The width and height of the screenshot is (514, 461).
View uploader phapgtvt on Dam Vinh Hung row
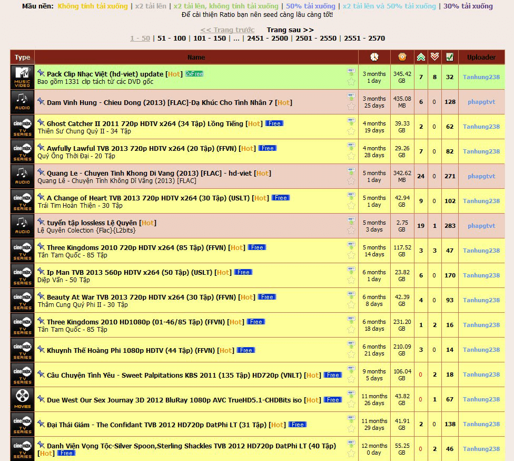(x=481, y=102)
